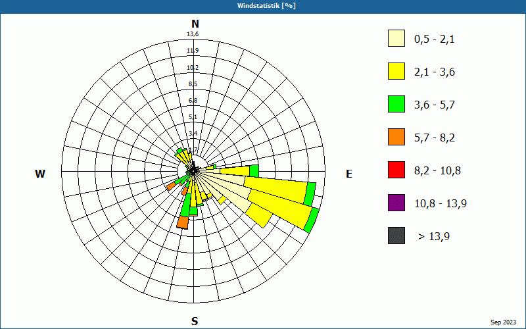Click the orange tip of the south-southwest wind bar
The width and height of the screenshot is (526, 329).
[183, 222]
